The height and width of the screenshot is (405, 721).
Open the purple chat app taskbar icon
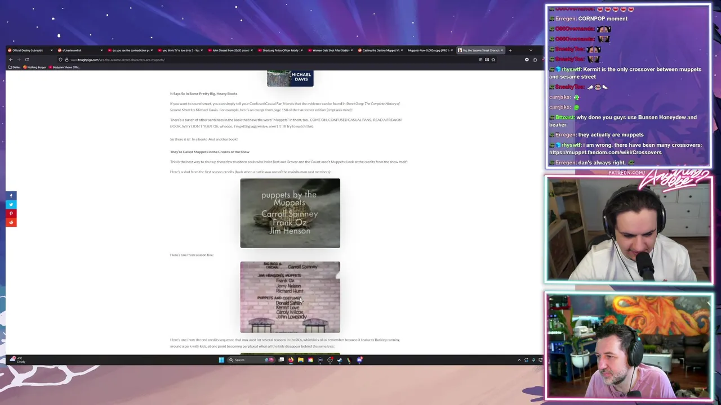click(x=359, y=360)
